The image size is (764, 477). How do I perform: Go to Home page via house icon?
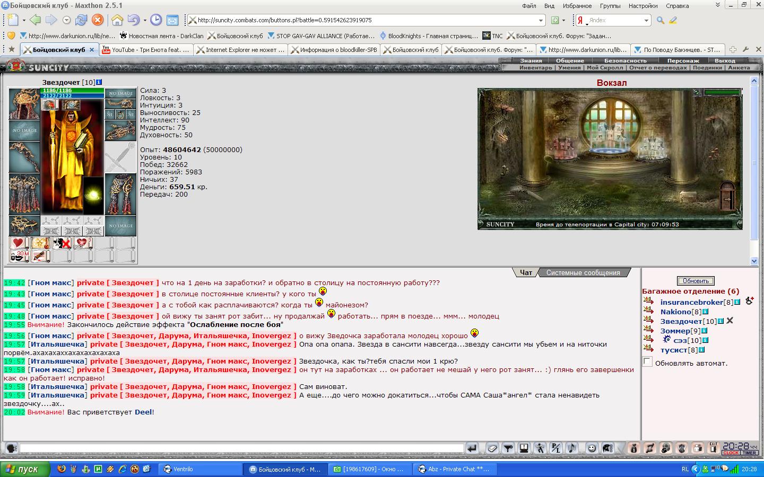pos(117,20)
